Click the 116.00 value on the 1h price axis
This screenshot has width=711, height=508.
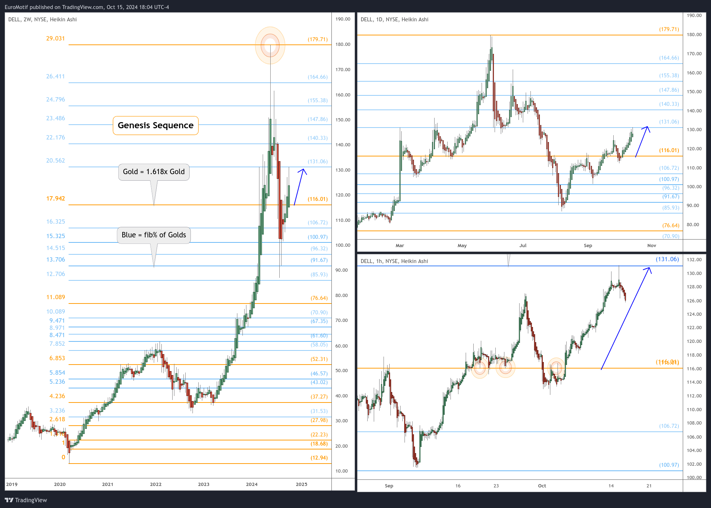pyautogui.click(x=694, y=369)
